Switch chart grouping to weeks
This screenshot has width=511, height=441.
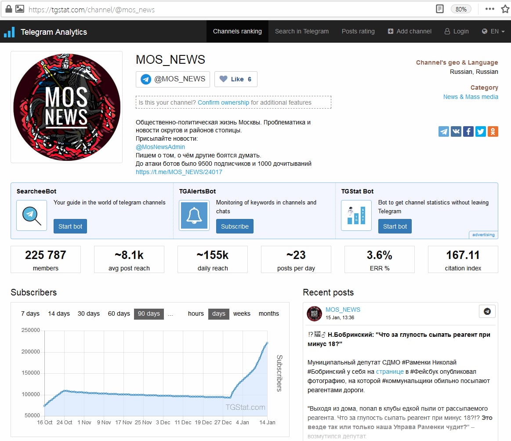(242, 314)
